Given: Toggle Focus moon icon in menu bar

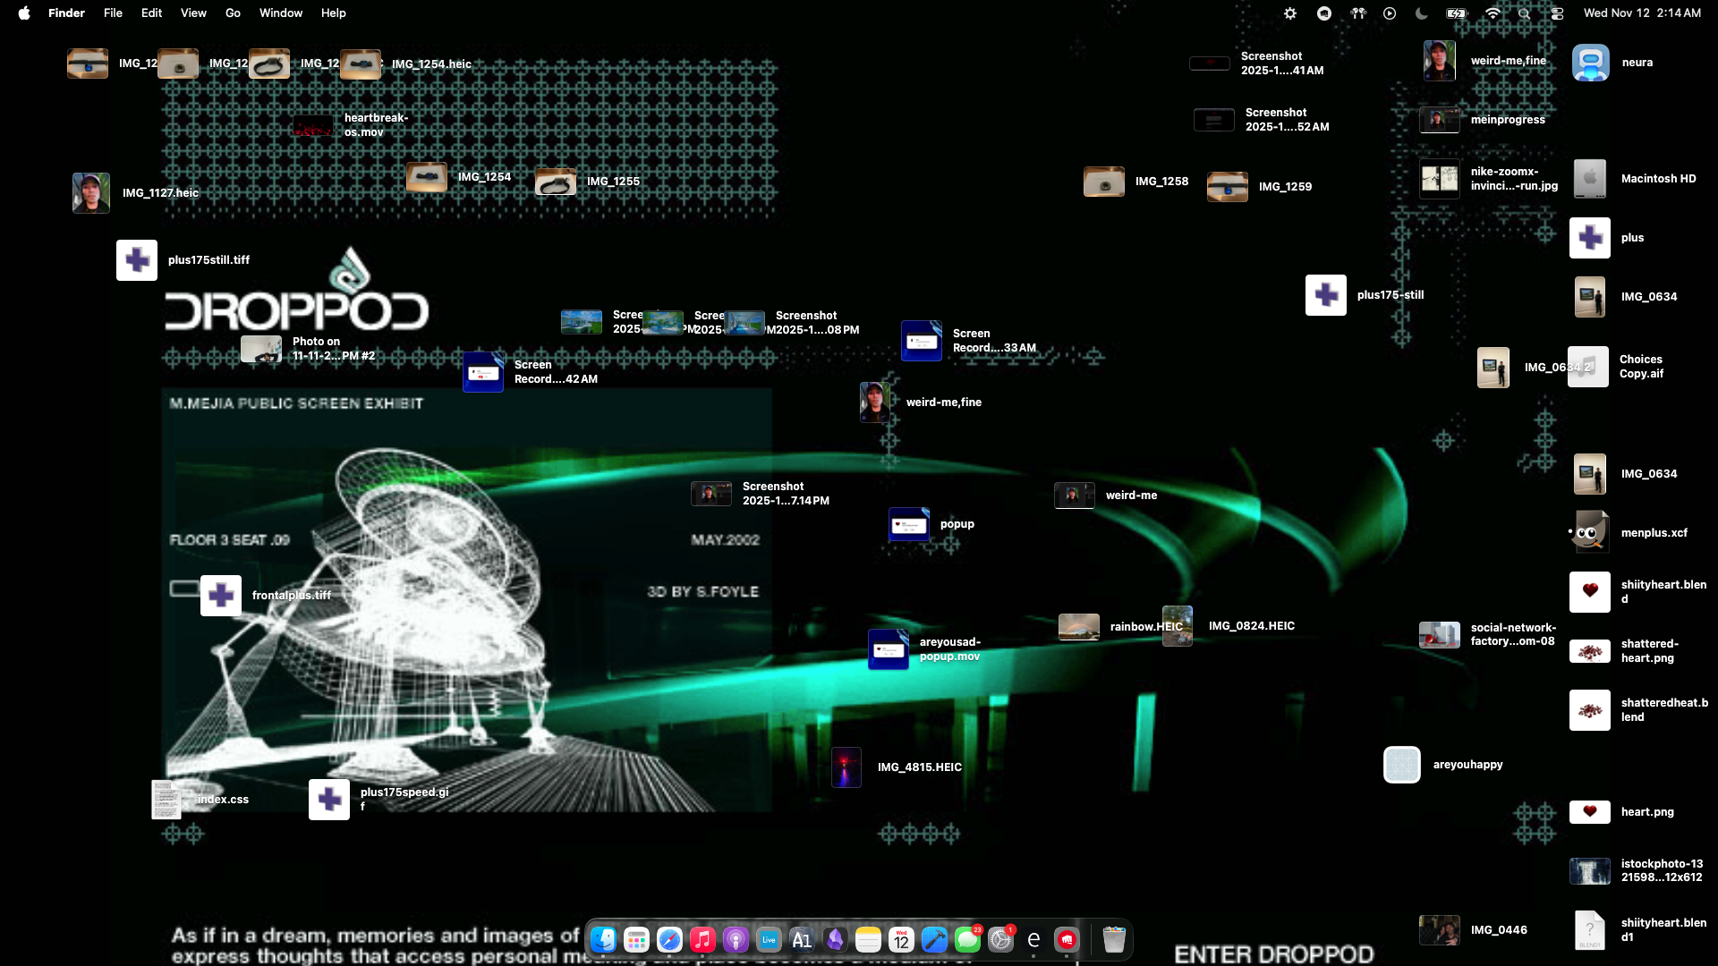Looking at the screenshot, I should pyautogui.click(x=1422, y=13).
